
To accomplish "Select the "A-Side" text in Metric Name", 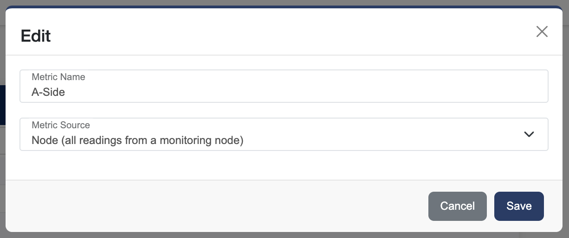I will 48,92.
